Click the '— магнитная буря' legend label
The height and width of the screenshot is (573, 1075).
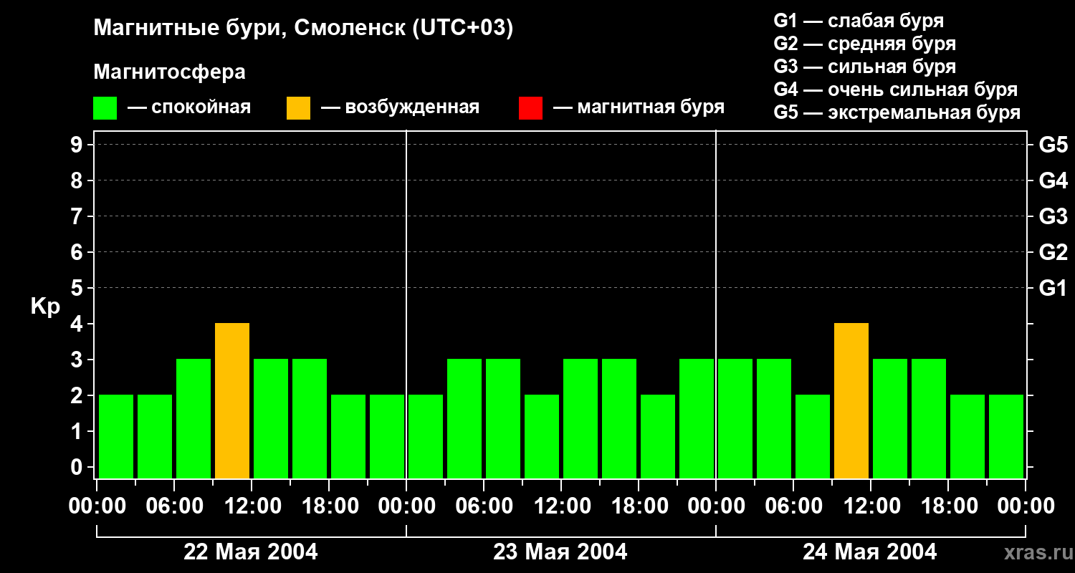click(639, 107)
